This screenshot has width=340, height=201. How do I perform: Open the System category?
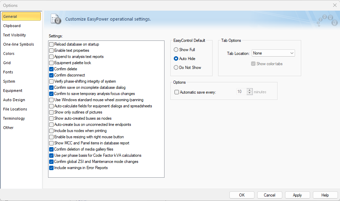tap(9, 81)
